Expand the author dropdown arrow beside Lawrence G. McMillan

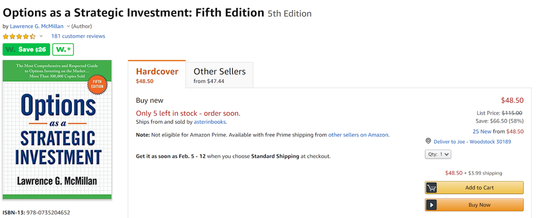68,26
